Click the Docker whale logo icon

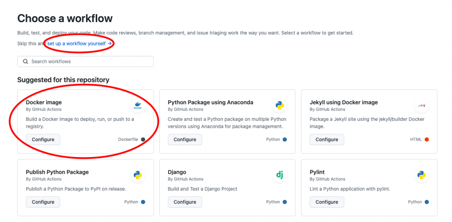(138, 106)
